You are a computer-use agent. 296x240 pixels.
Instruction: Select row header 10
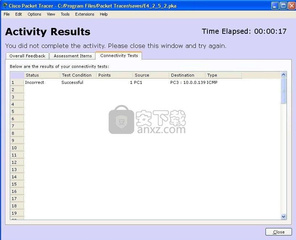pos(17,148)
